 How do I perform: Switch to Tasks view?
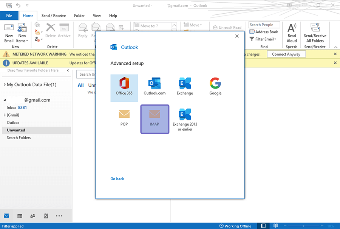click(46, 215)
